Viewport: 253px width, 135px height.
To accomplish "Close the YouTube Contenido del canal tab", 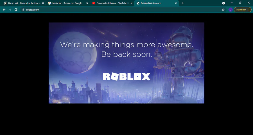I will click(132, 3).
